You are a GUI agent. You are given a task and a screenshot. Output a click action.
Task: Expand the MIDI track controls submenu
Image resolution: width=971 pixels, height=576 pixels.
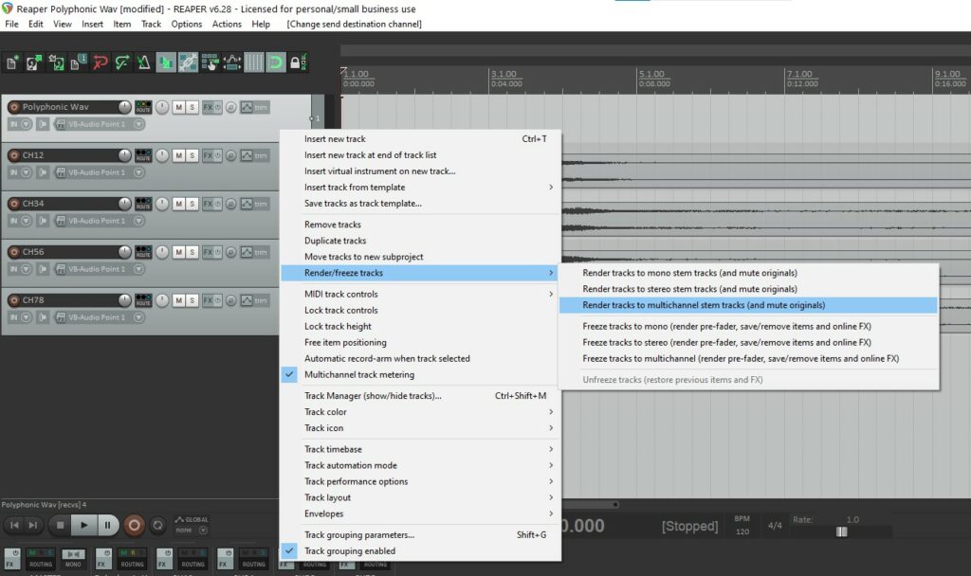[420, 294]
